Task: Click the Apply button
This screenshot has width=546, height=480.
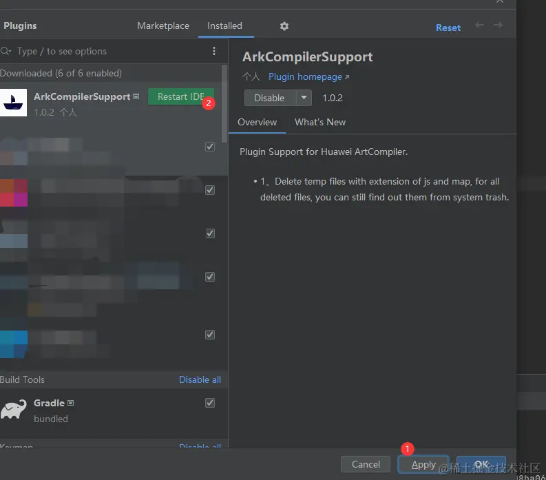Action: [423, 464]
